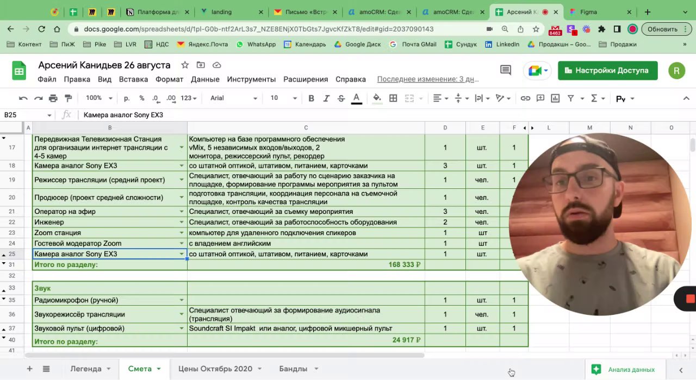Undo the last action in toolbar
Screen dimensions: 696x380
(23, 98)
